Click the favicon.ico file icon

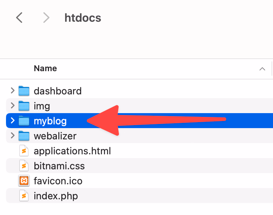click(24, 181)
